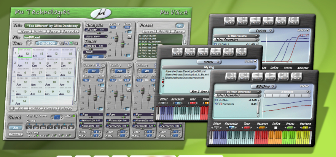
Task: Click PC 9 button in MIDI2Pitch window
Action: (x=296, y=77)
